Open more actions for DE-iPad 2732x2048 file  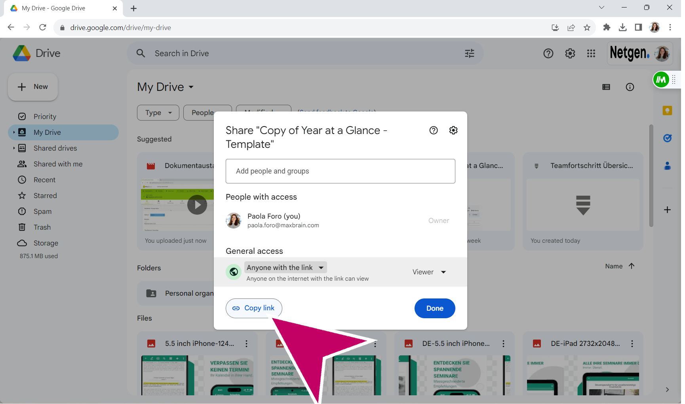[632, 344]
